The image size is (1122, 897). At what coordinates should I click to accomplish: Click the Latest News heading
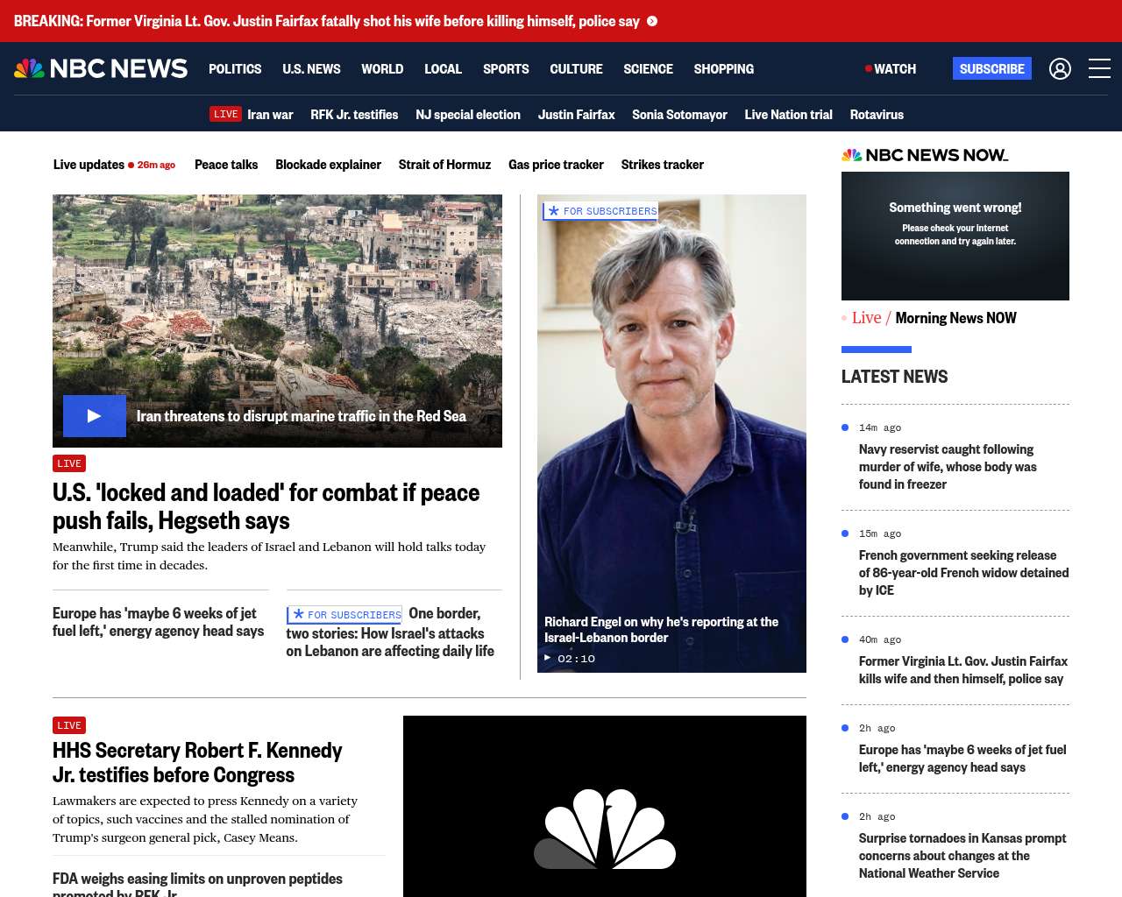[x=895, y=377]
